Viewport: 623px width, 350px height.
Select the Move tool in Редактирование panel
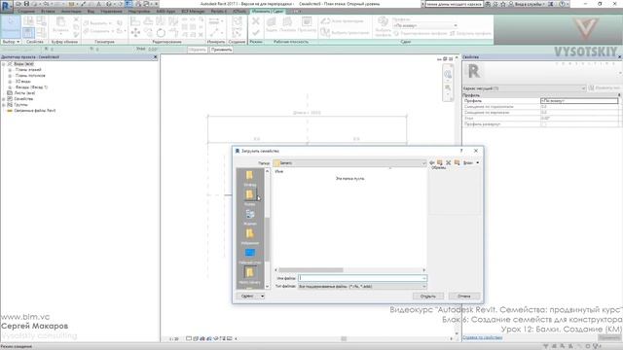[135, 32]
